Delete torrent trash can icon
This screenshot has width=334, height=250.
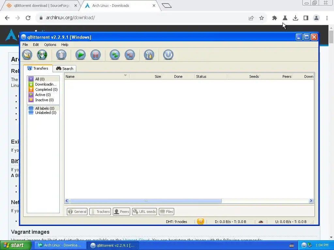click(61, 55)
